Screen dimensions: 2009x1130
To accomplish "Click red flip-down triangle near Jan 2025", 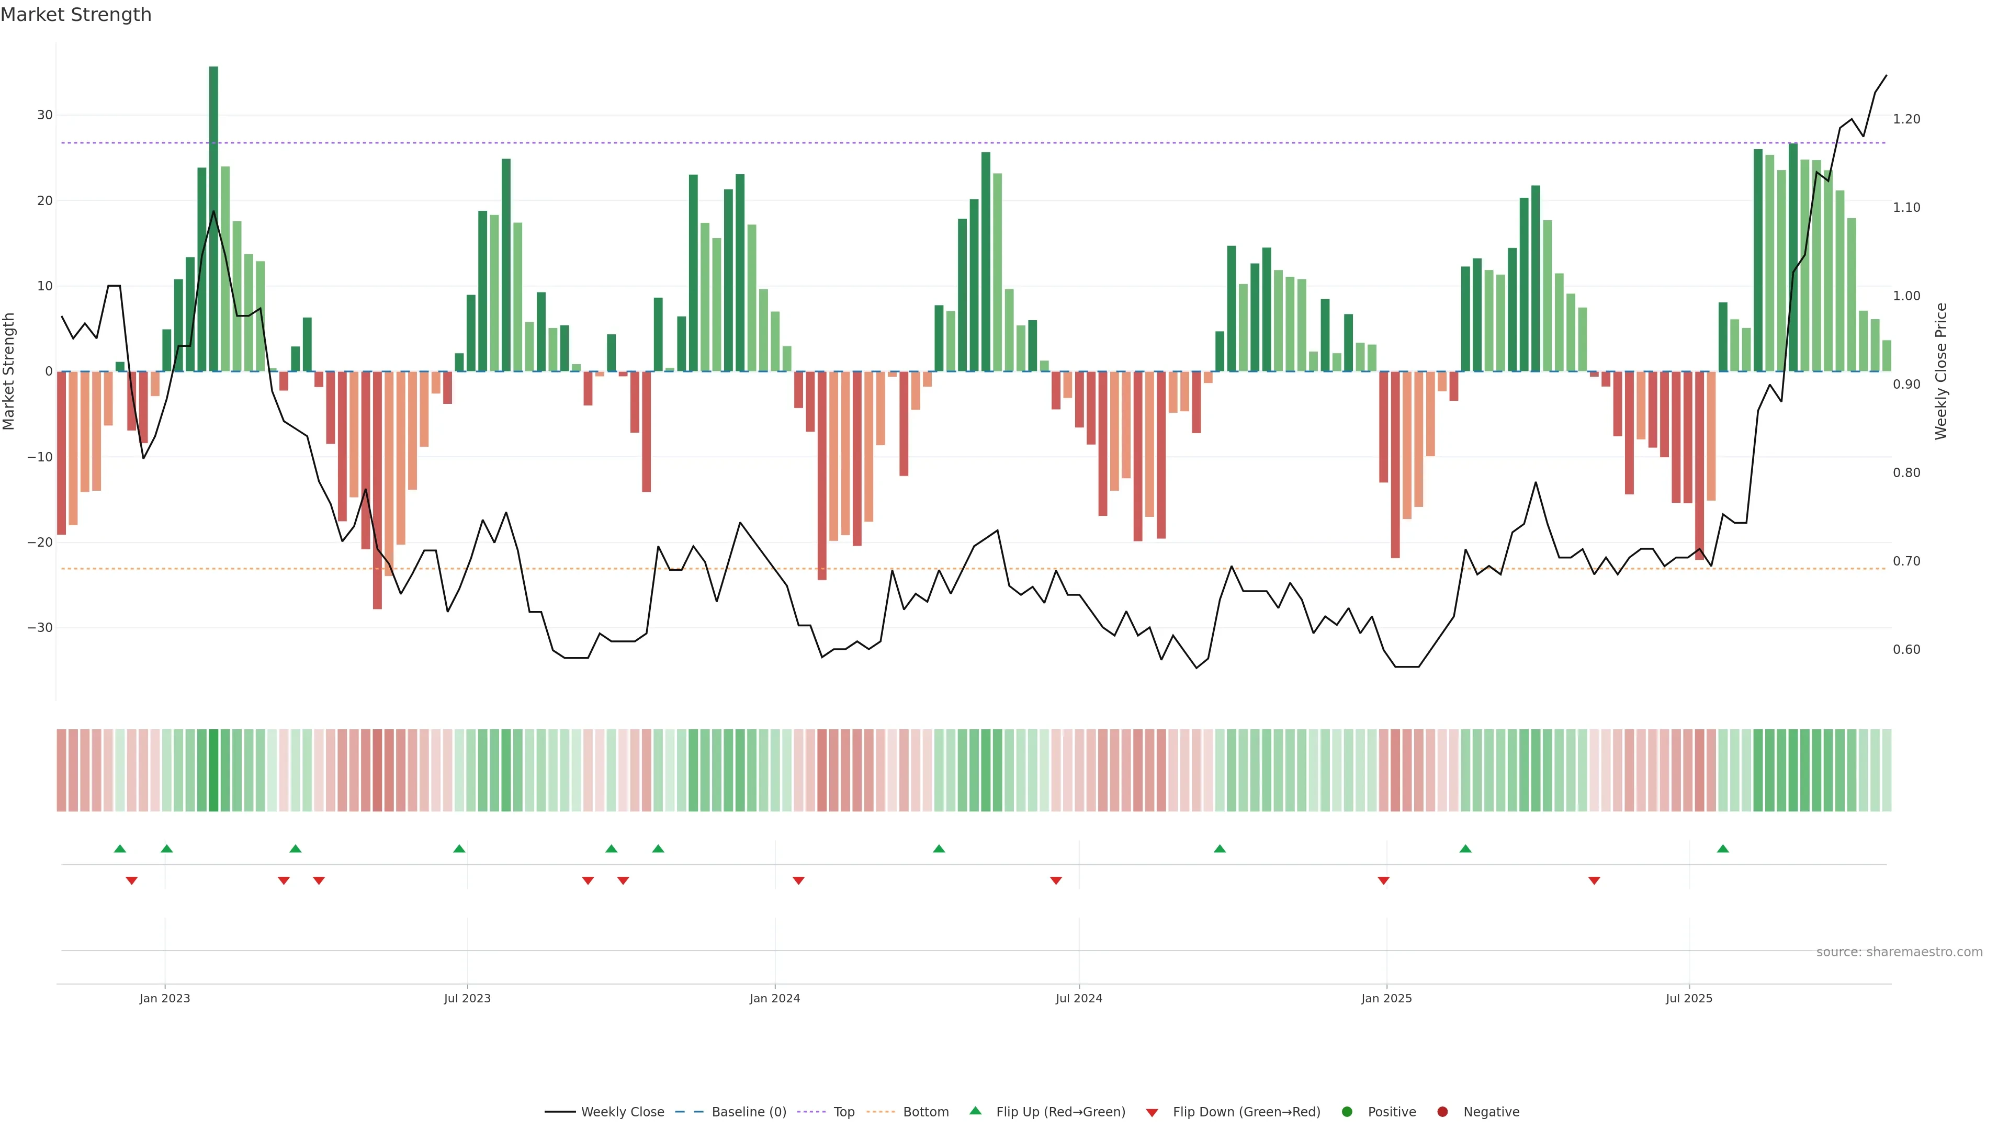I will pyautogui.click(x=1383, y=880).
